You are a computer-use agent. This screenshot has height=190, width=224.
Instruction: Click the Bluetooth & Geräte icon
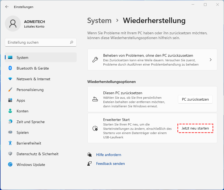[x=10, y=68]
